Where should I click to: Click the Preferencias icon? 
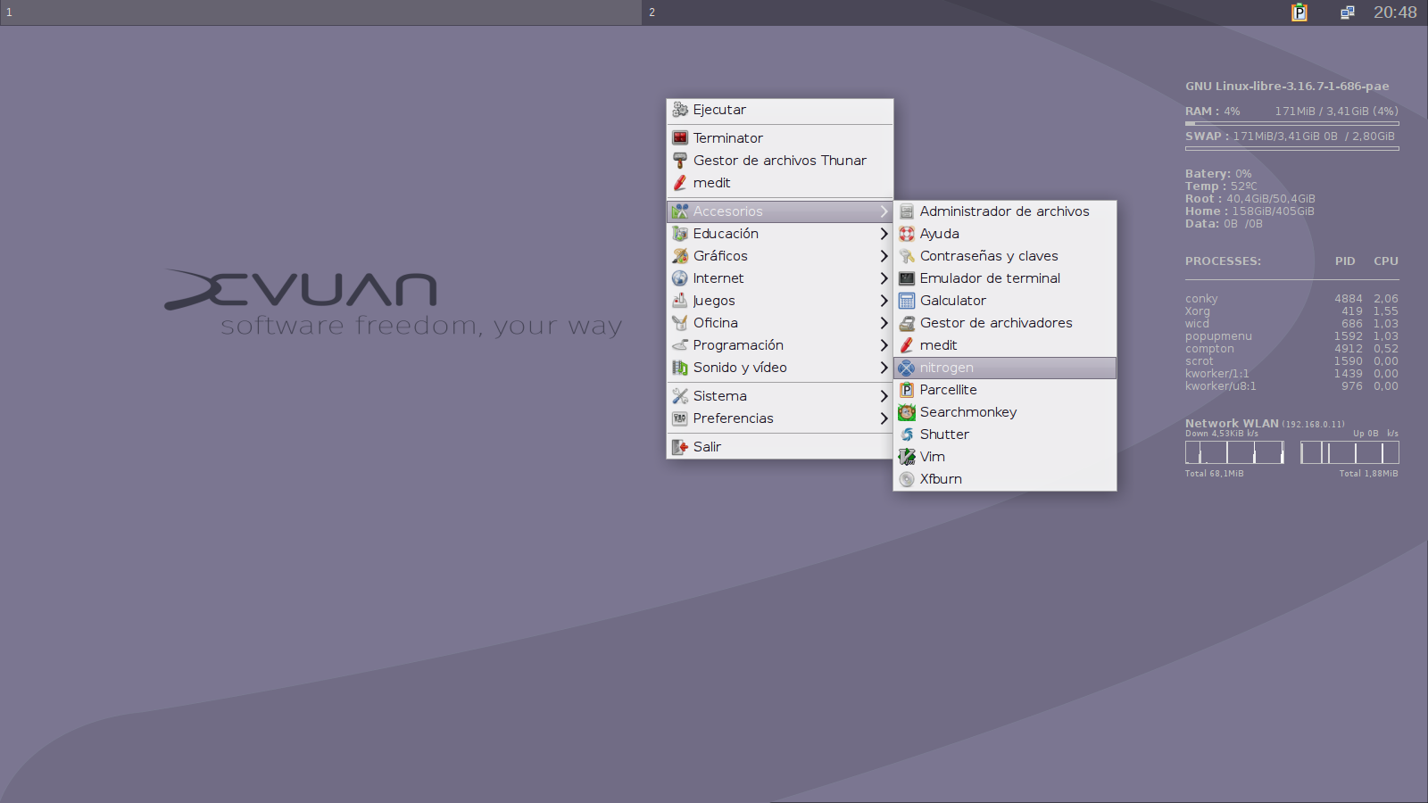pos(680,418)
